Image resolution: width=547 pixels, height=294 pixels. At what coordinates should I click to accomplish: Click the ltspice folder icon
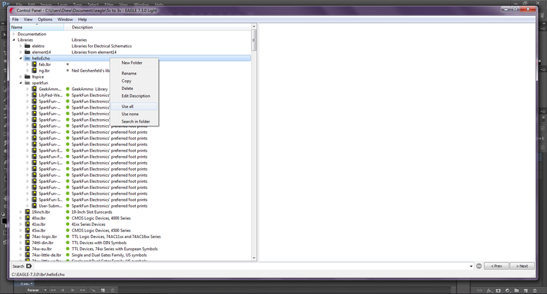click(27, 77)
